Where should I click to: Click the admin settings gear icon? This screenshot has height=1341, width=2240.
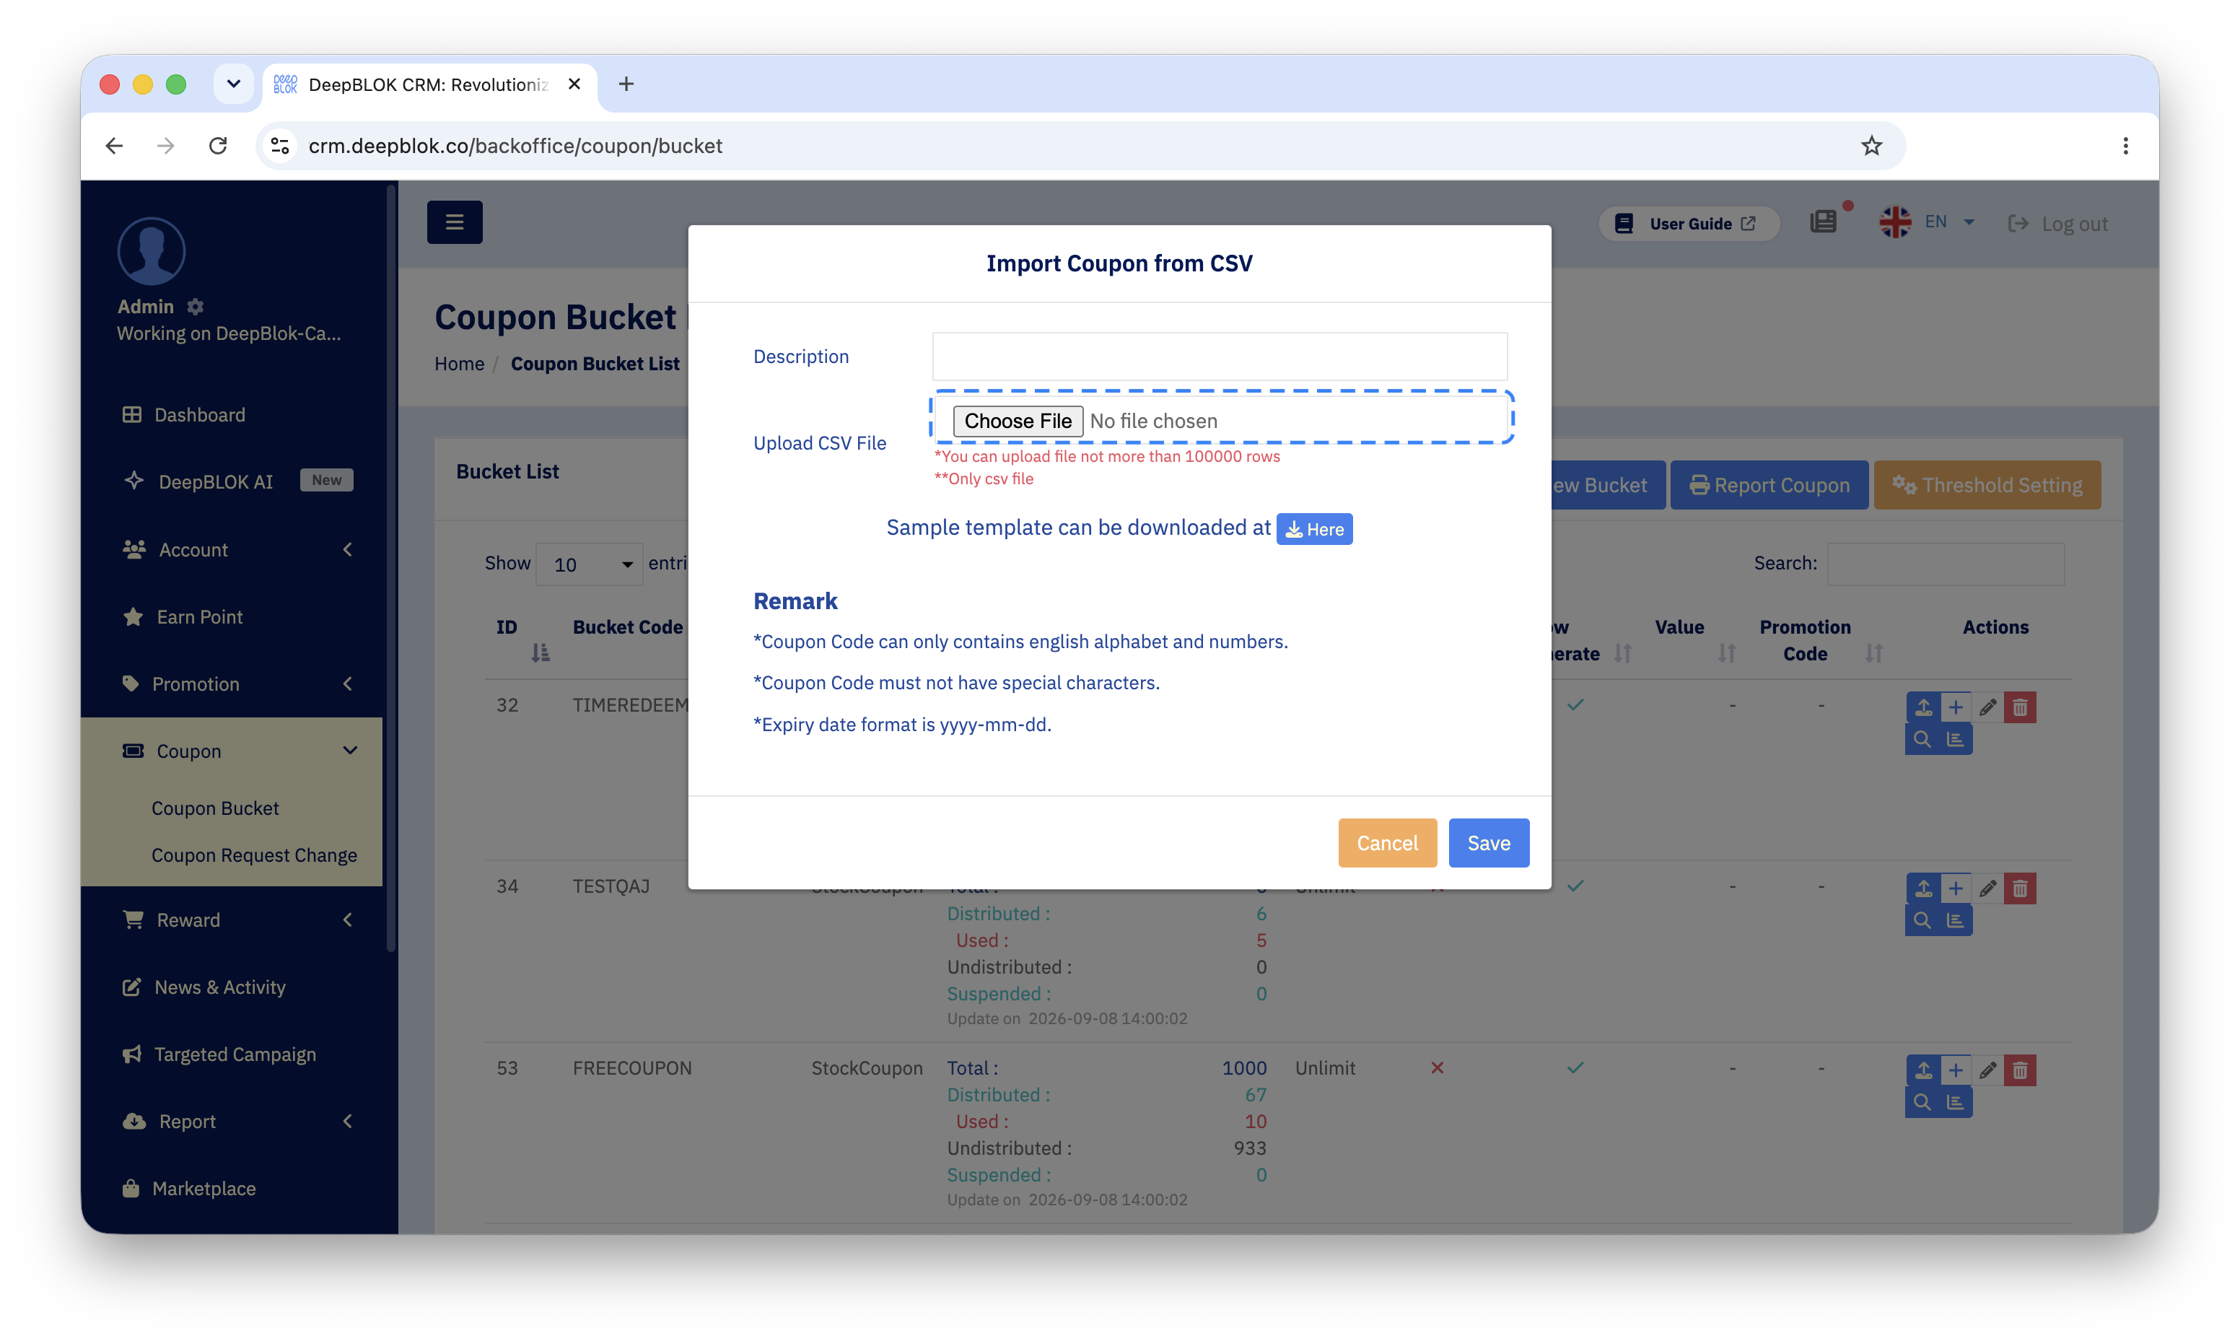pyautogui.click(x=195, y=306)
